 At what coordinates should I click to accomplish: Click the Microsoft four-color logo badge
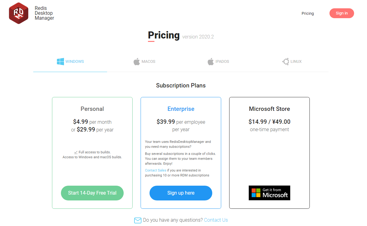click(256, 193)
